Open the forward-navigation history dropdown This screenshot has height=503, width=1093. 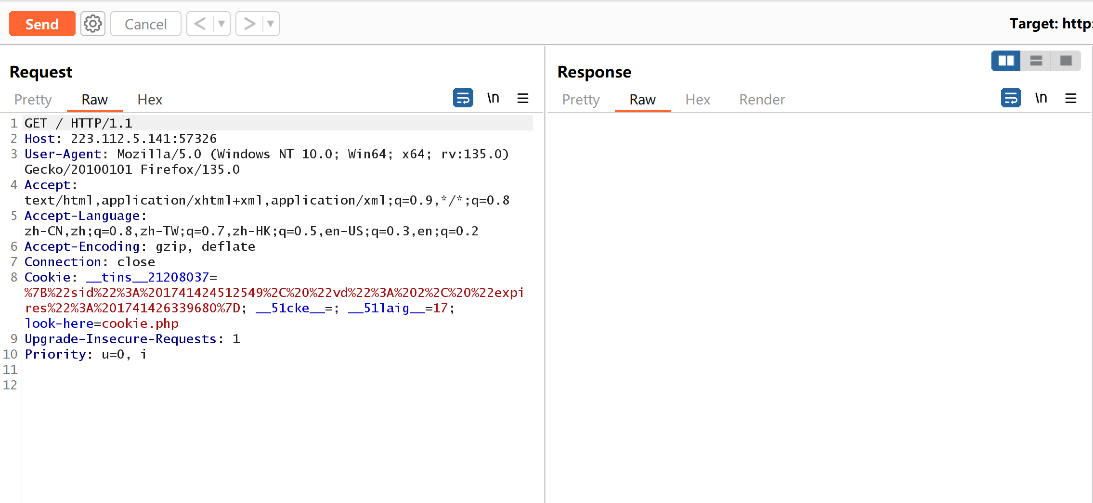coord(270,23)
